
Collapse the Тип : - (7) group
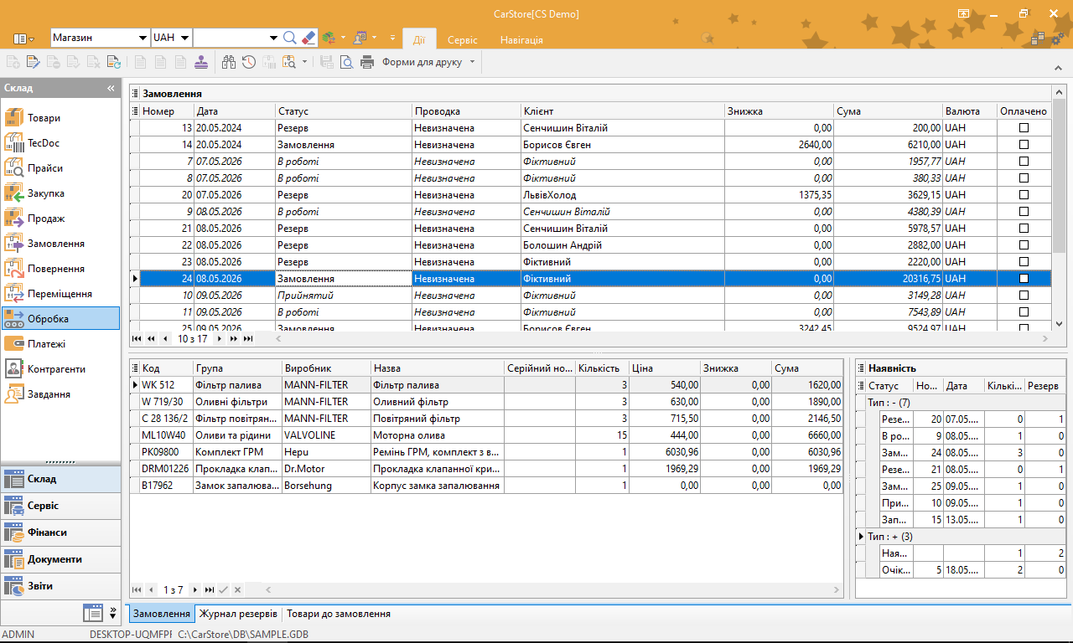(860, 403)
